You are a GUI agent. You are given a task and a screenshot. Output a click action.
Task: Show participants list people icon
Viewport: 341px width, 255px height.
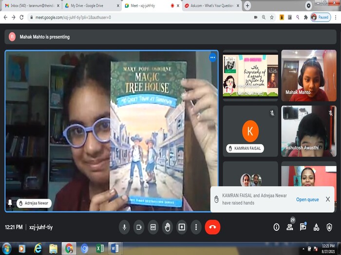(x=290, y=227)
